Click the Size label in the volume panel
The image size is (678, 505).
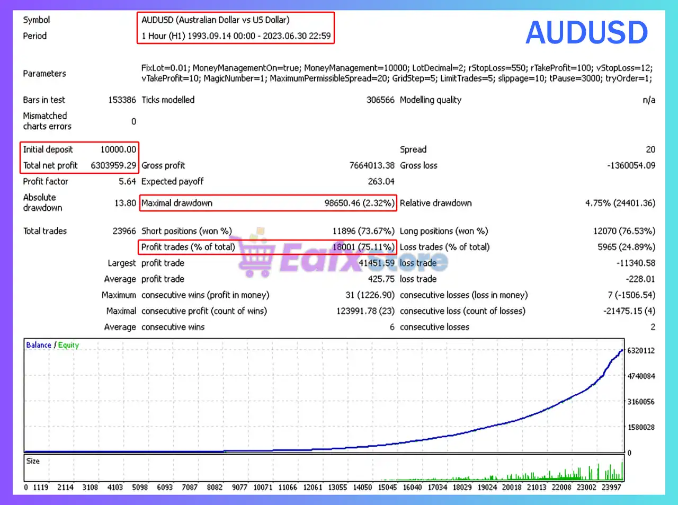coord(33,461)
